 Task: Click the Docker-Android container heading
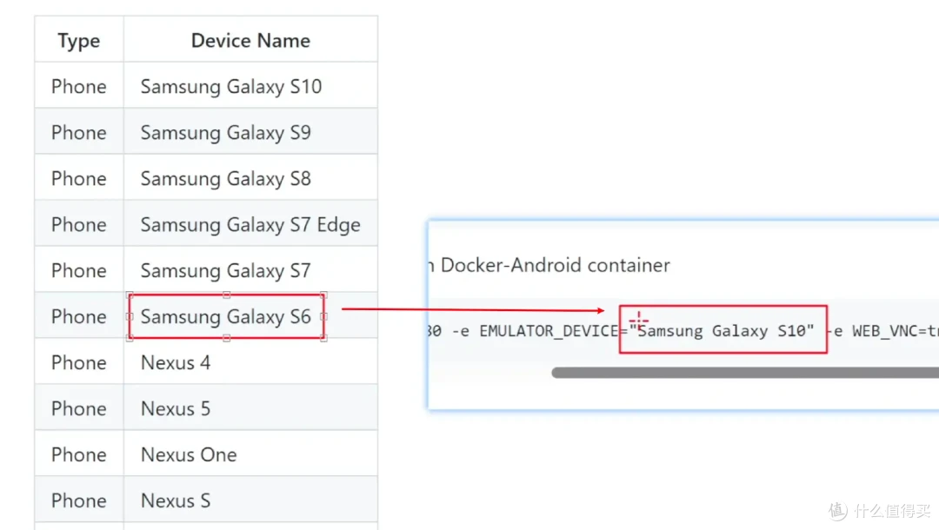[x=555, y=265]
